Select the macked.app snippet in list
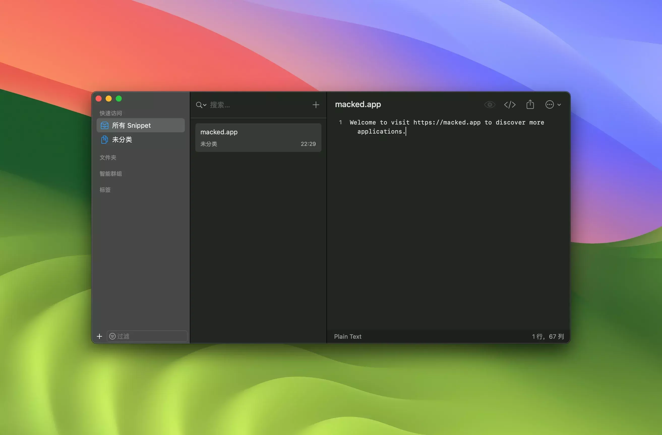Image resolution: width=662 pixels, height=435 pixels. click(x=258, y=138)
